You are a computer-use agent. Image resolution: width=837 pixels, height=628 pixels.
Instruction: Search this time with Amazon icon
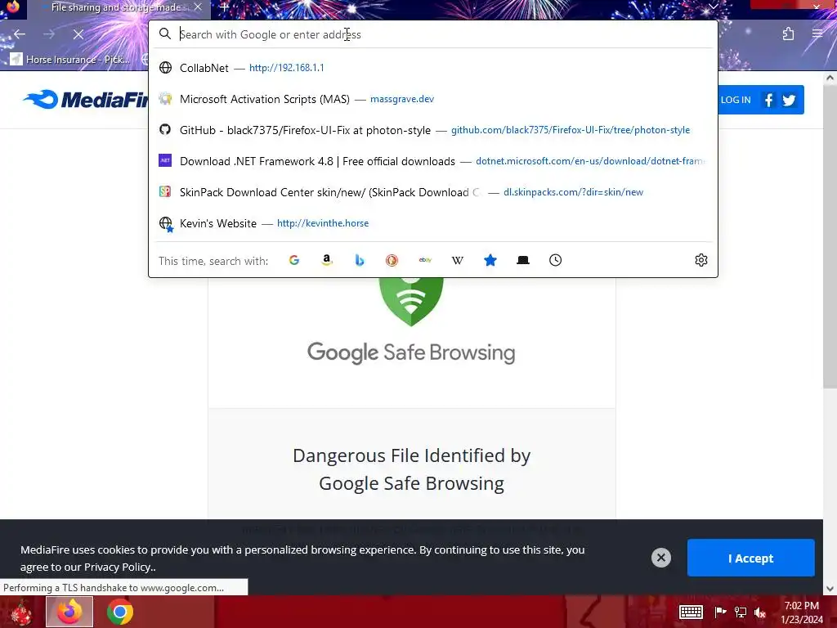pos(327,260)
